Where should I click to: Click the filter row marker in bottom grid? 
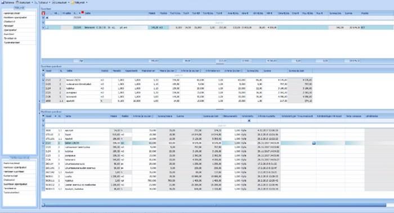pyautogui.click(x=43, y=121)
